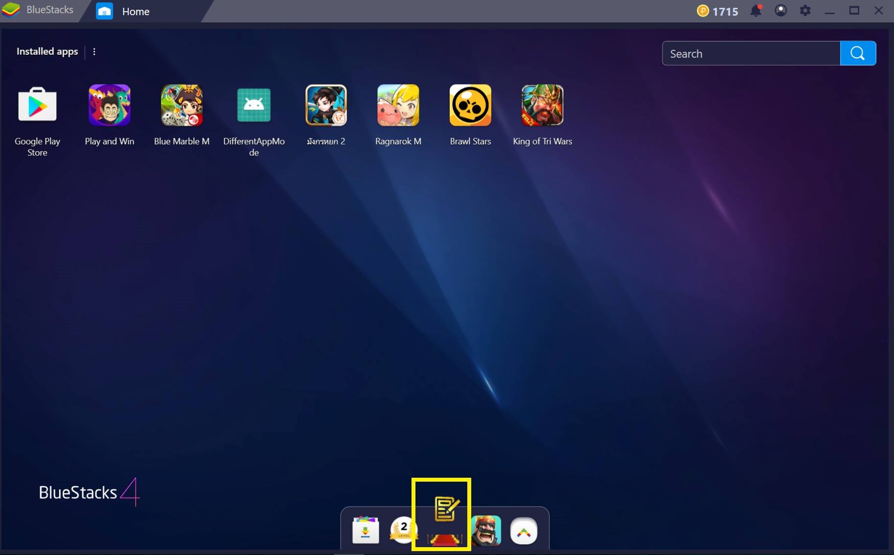Open the settings gear in title bar

[x=805, y=10]
